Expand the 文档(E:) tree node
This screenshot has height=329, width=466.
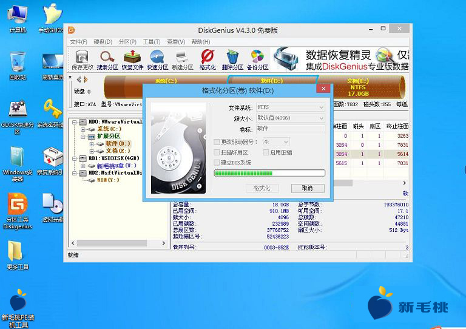pyautogui.click(x=92, y=151)
